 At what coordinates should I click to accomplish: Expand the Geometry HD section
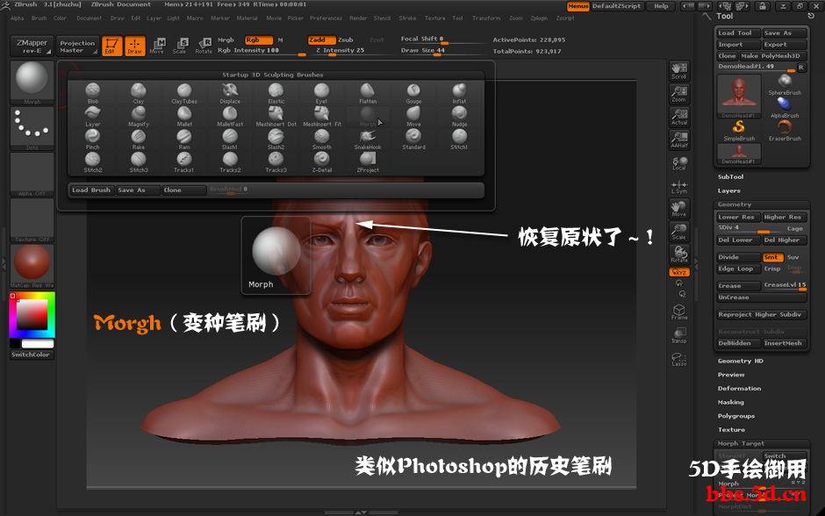coord(740,362)
